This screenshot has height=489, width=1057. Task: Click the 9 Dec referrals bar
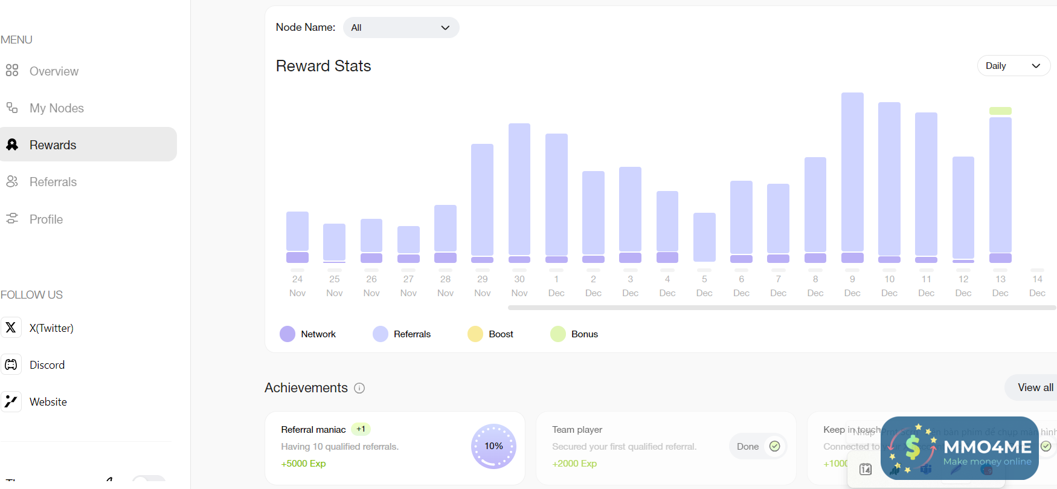(852, 172)
